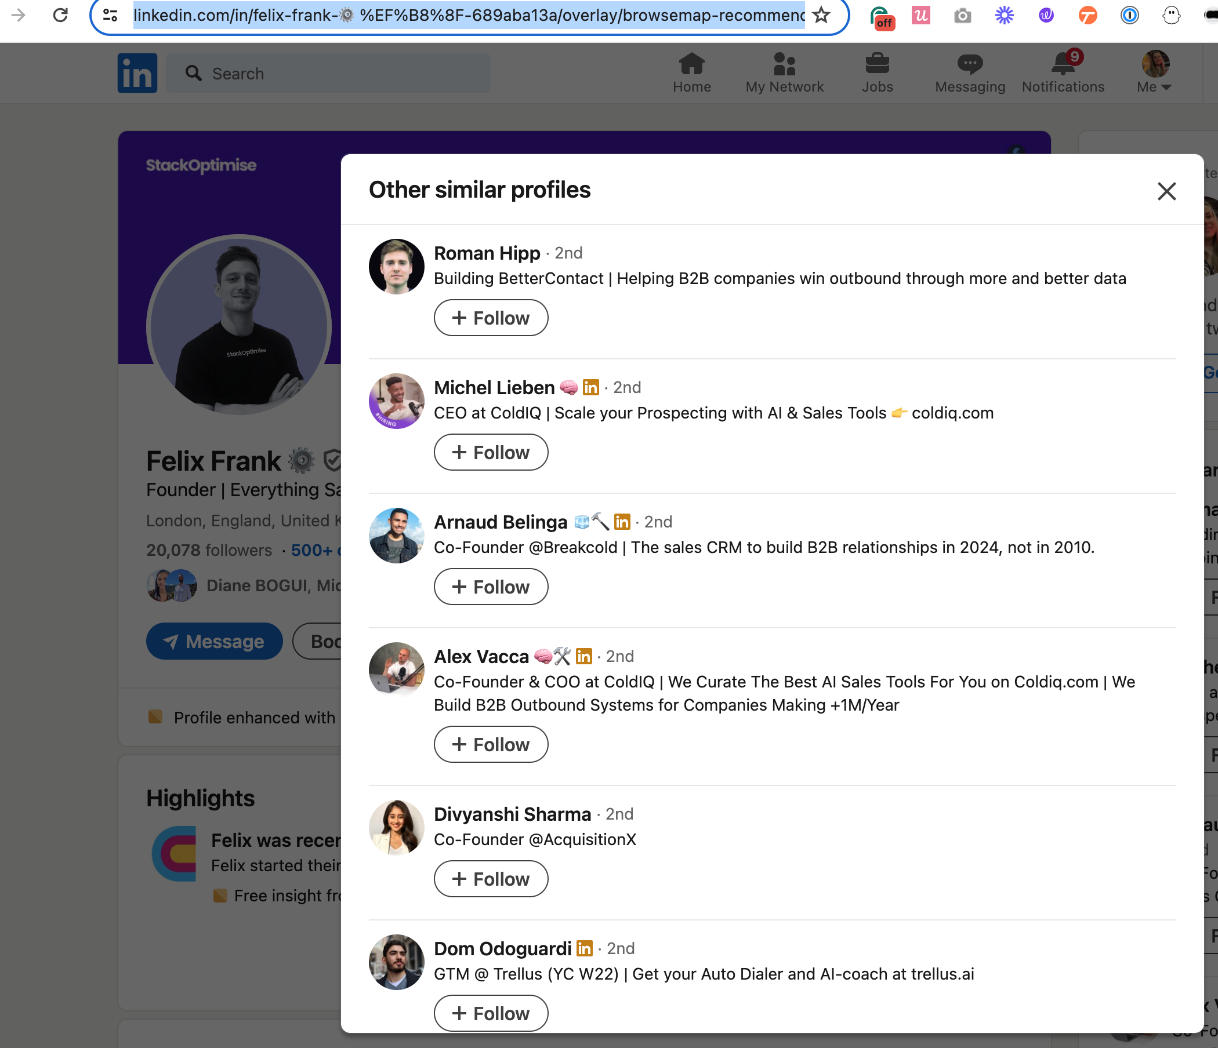The height and width of the screenshot is (1048, 1218).
Task: Follow Divyanshi Sharma
Action: coord(491,879)
